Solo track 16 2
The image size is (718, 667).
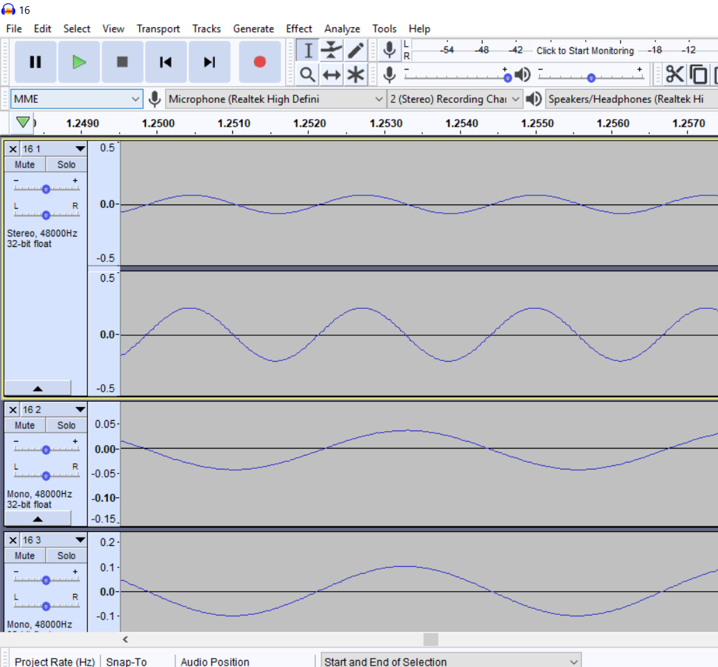click(x=66, y=425)
